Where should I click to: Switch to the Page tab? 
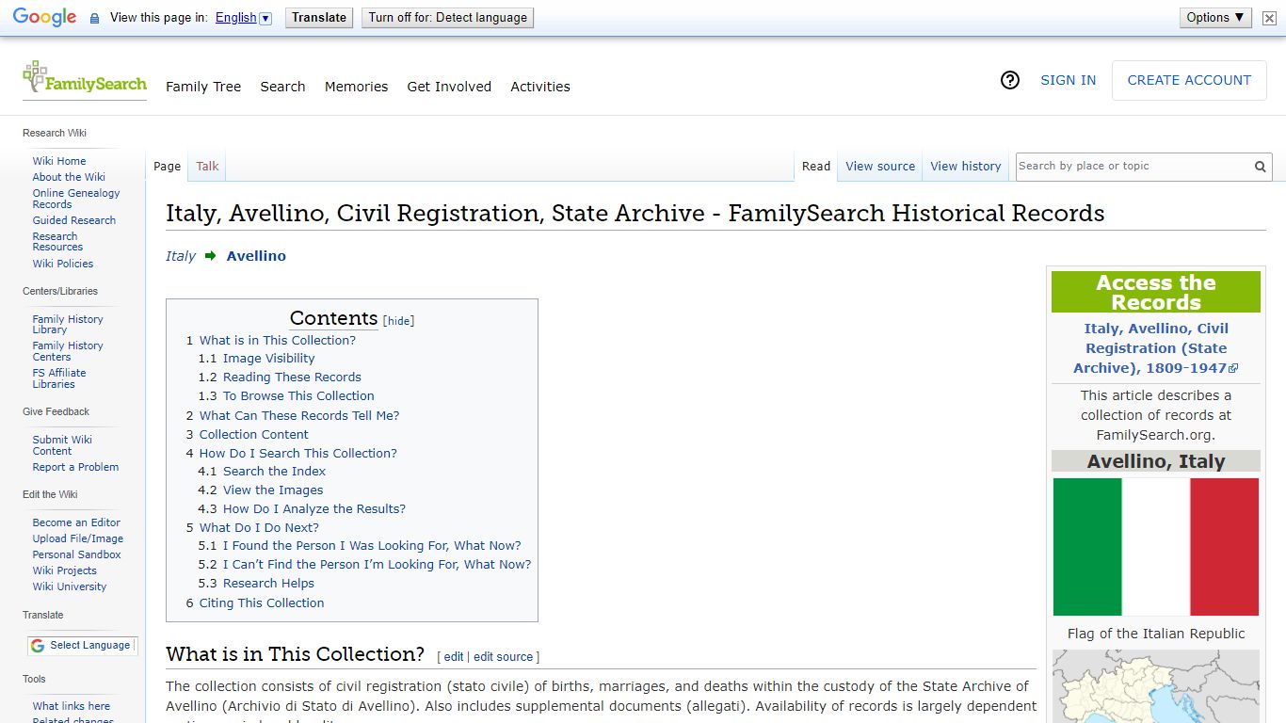[167, 167]
